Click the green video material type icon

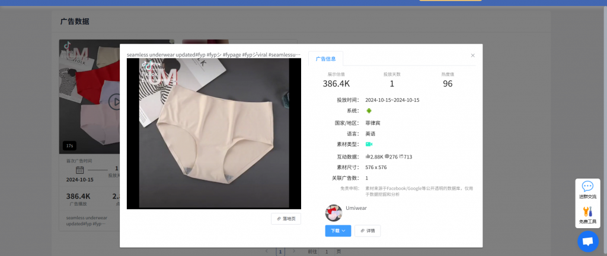point(369,144)
